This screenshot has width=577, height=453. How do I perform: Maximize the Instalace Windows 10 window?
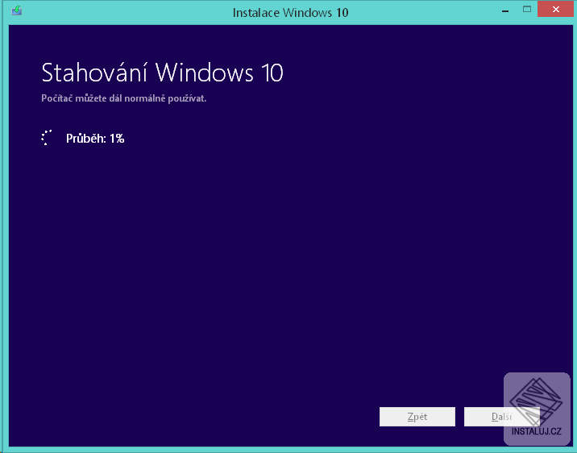pyautogui.click(x=527, y=10)
